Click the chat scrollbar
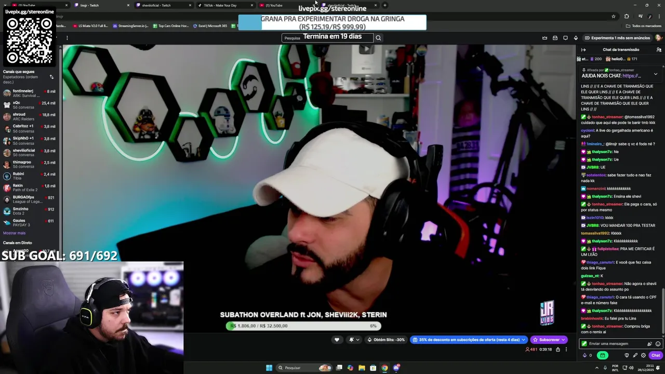665x374 pixels. 663,312
